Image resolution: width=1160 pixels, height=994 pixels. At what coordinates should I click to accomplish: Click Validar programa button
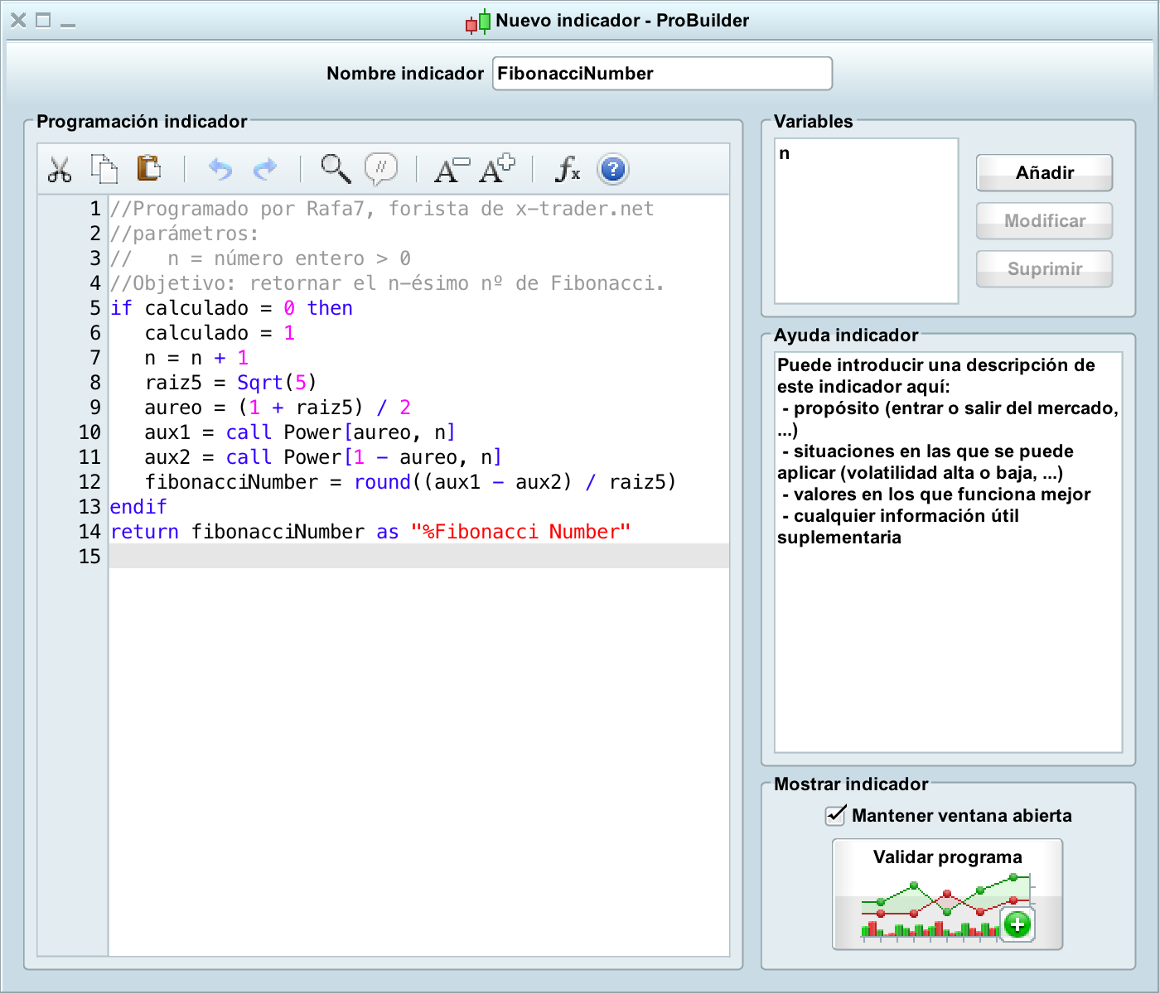coord(947,895)
